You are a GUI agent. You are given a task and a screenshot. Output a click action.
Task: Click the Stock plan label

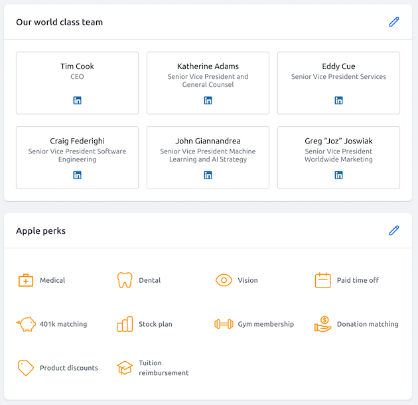[x=155, y=324]
